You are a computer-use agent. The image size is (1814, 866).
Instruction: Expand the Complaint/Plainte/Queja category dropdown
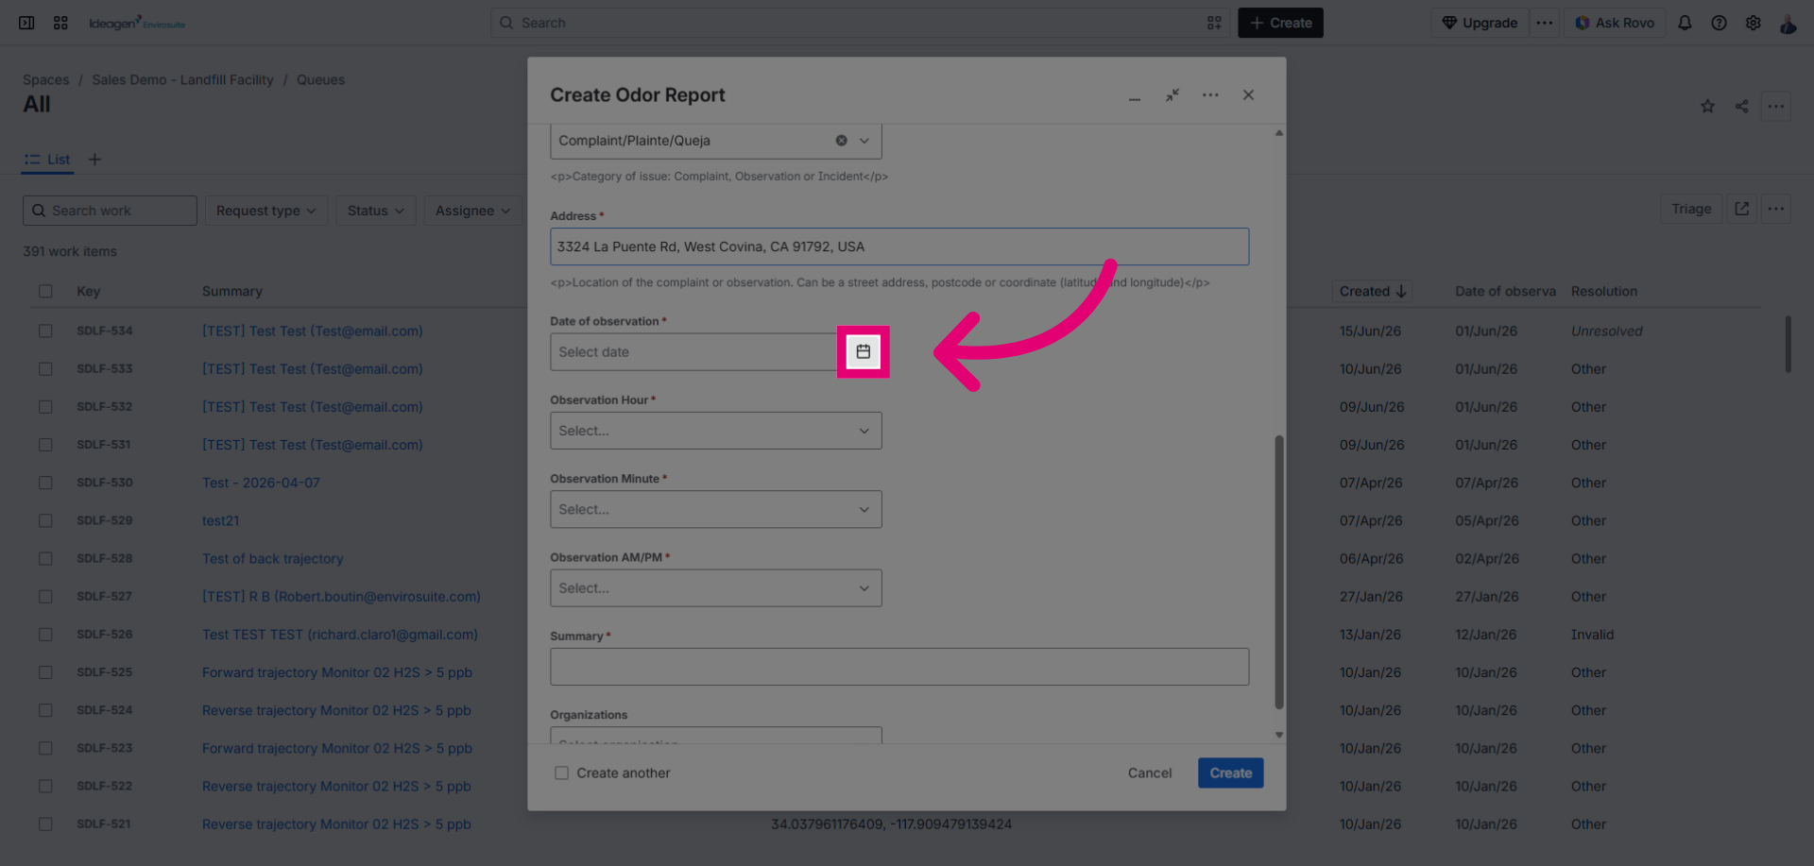pos(864,141)
